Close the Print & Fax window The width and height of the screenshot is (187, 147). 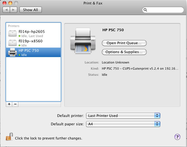(x=4, y=3)
